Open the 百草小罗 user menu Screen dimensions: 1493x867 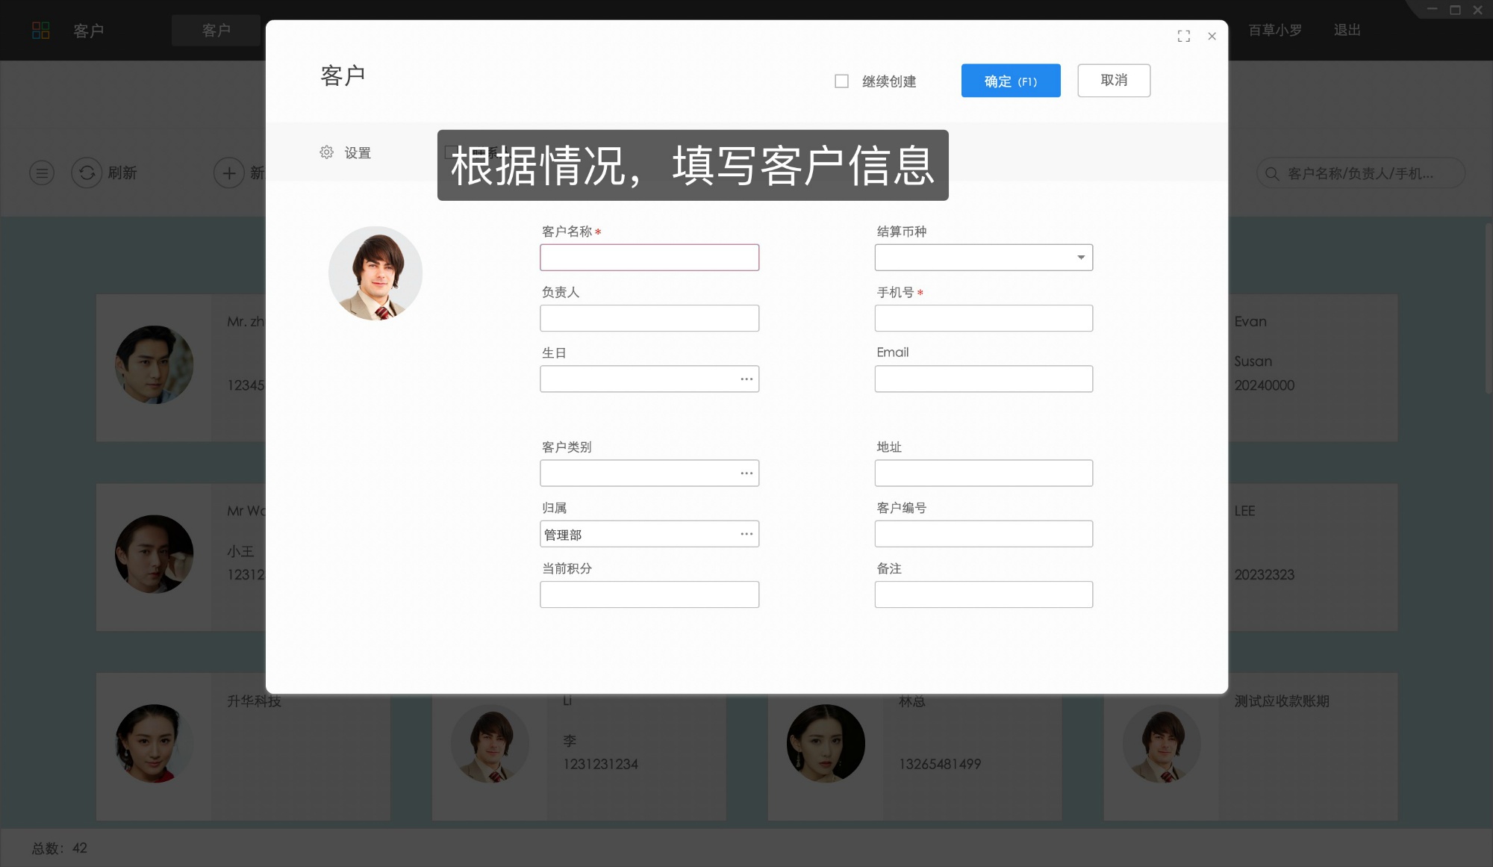[1274, 30]
